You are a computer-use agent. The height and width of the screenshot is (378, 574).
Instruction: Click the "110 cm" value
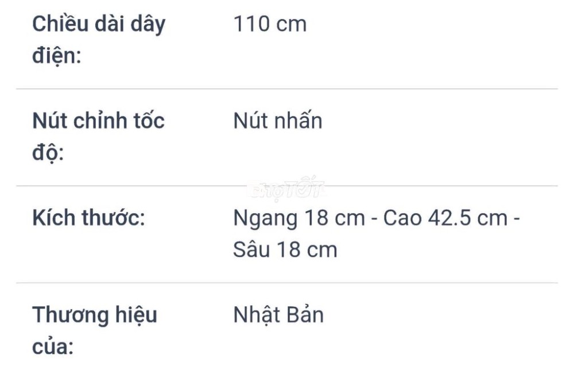click(270, 24)
